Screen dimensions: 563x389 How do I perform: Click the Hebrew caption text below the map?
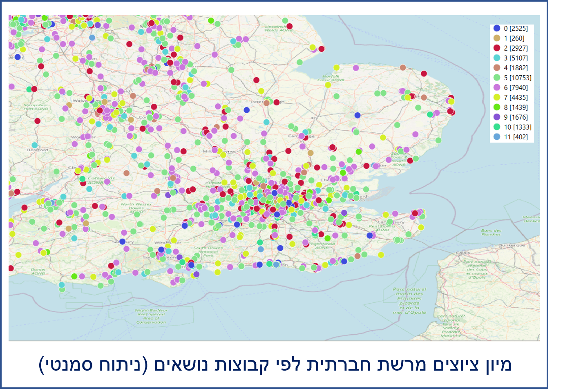(x=275, y=364)
